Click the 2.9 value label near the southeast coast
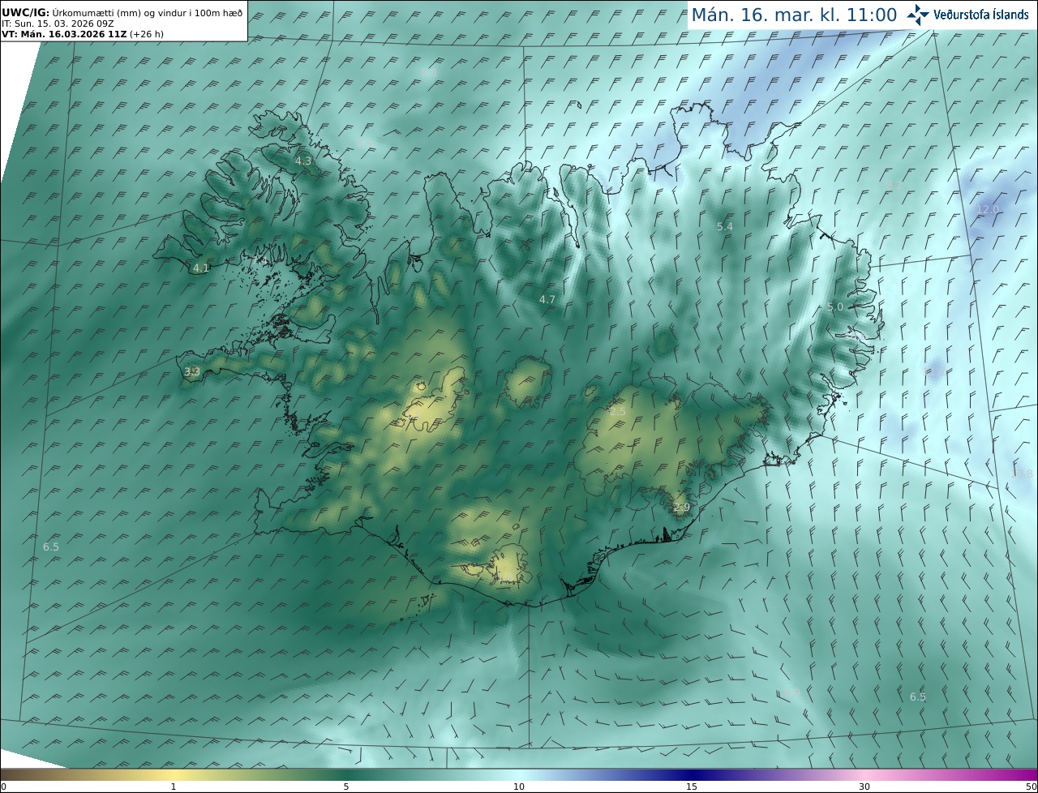 pyautogui.click(x=681, y=508)
